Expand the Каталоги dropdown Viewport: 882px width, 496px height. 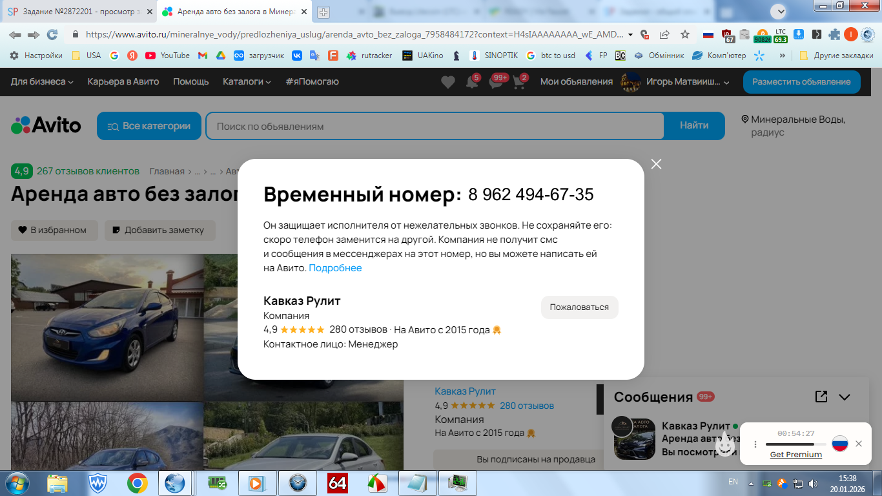(247, 82)
